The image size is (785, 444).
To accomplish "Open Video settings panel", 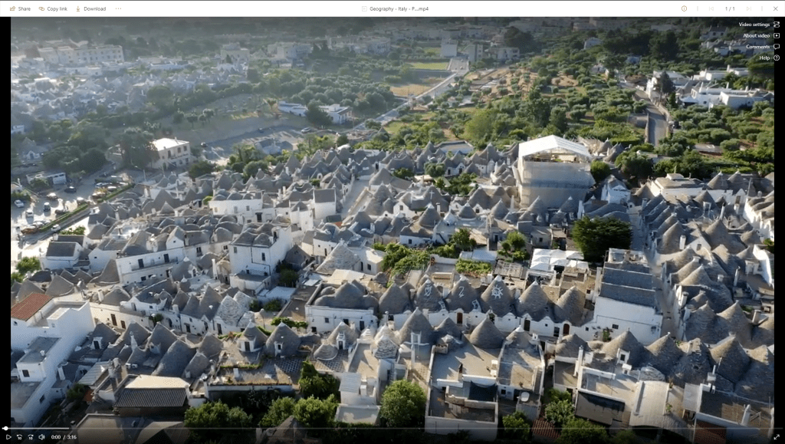I will tap(759, 25).
